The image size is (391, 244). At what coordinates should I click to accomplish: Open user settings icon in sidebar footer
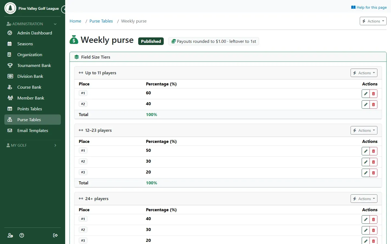pos(10,235)
